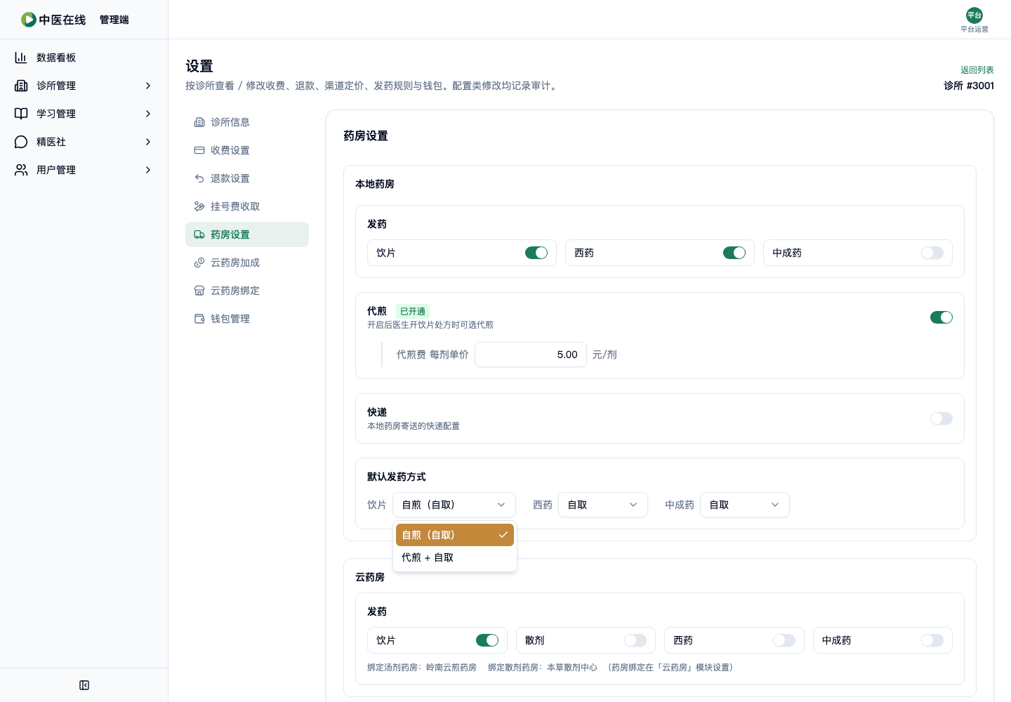1011x702 pixels.
Task: Click the 已开通 status badge
Action: 413,311
